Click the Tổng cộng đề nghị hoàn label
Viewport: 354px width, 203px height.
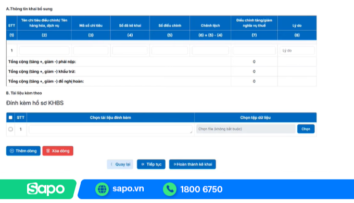tap(46, 81)
